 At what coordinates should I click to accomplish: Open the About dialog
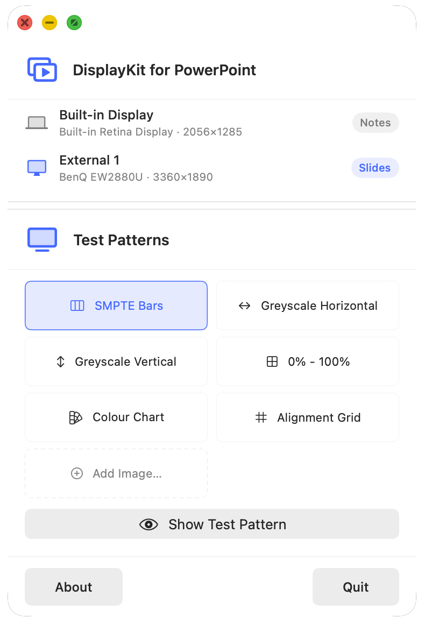(x=74, y=587)
